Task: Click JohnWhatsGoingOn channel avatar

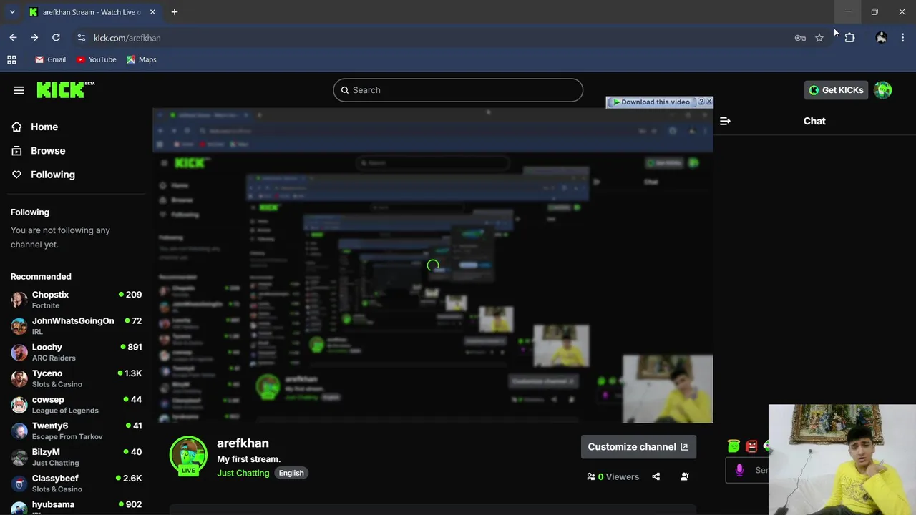Action: pyautogui.click(x=19, y=326)
